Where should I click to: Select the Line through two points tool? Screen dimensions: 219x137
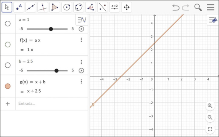point(31,7)
